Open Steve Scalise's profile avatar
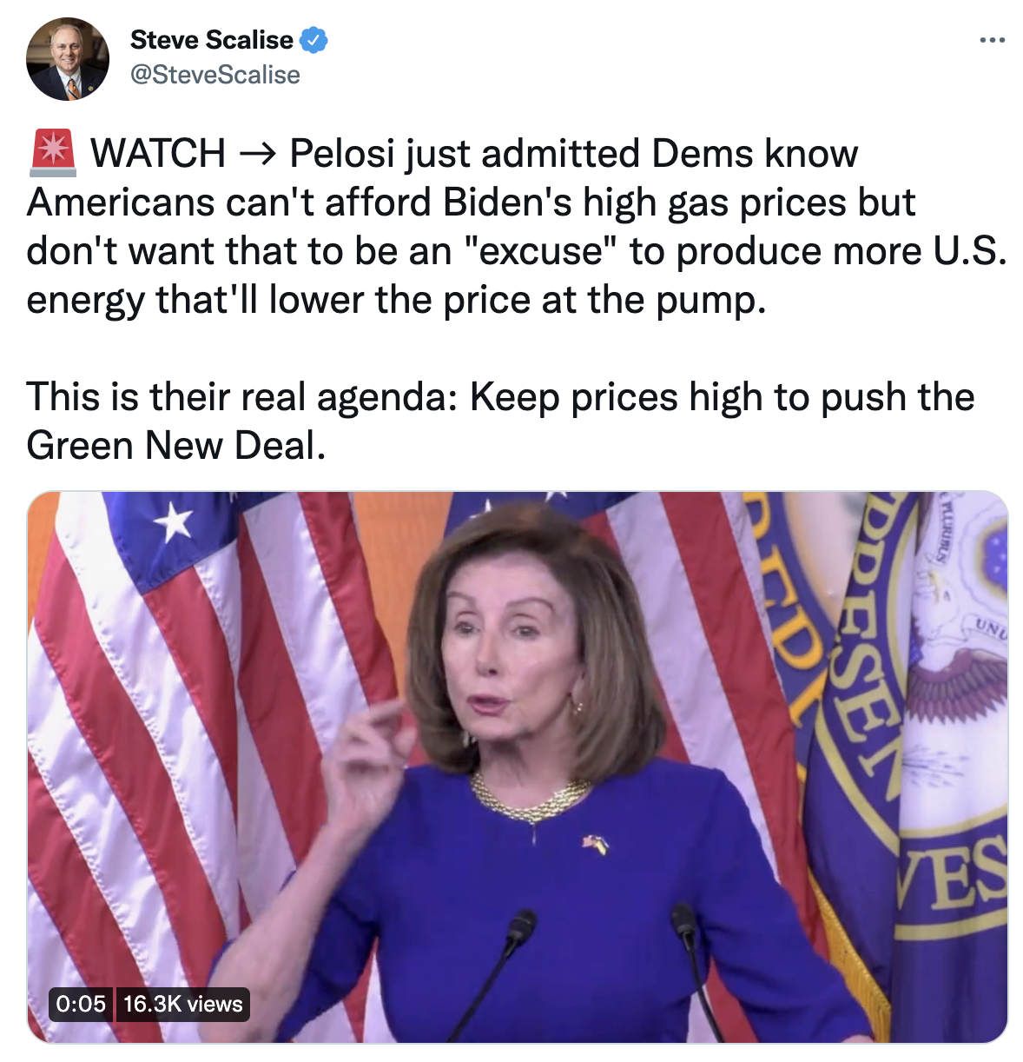This screenshot has width=1023, height=1062. pos(68,58)
